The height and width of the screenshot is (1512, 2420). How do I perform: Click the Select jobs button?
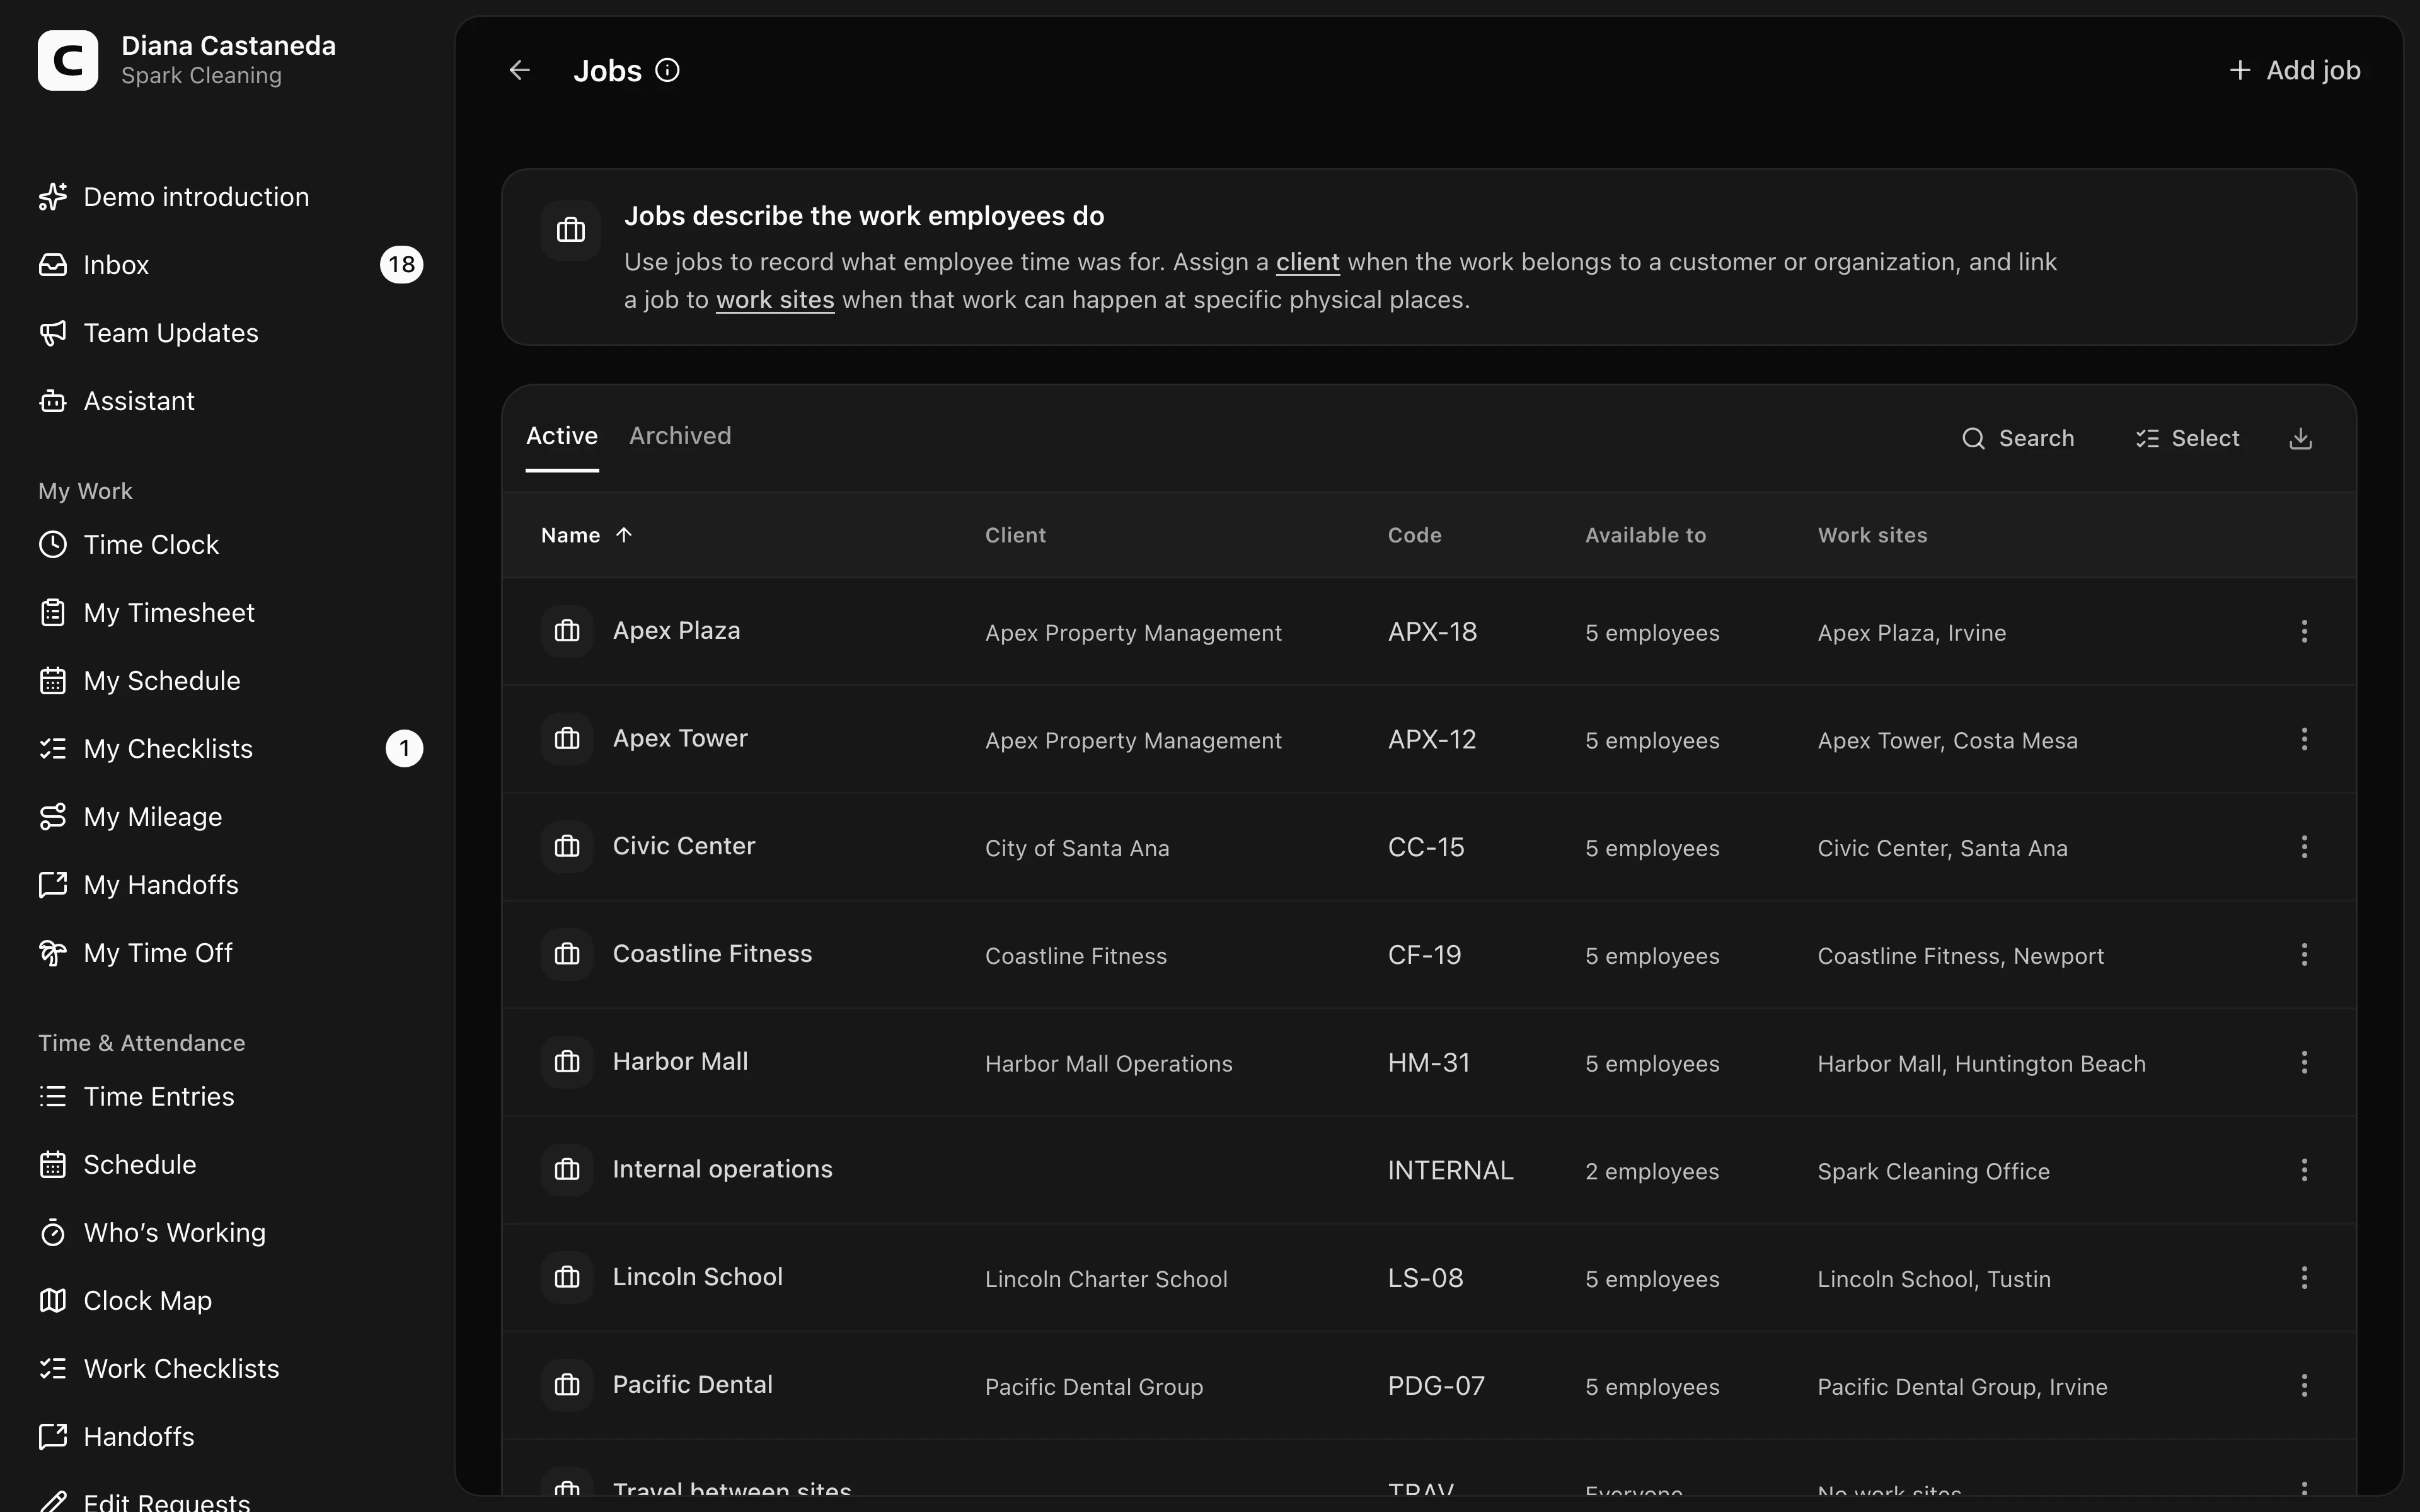[x=2188, y=438]
